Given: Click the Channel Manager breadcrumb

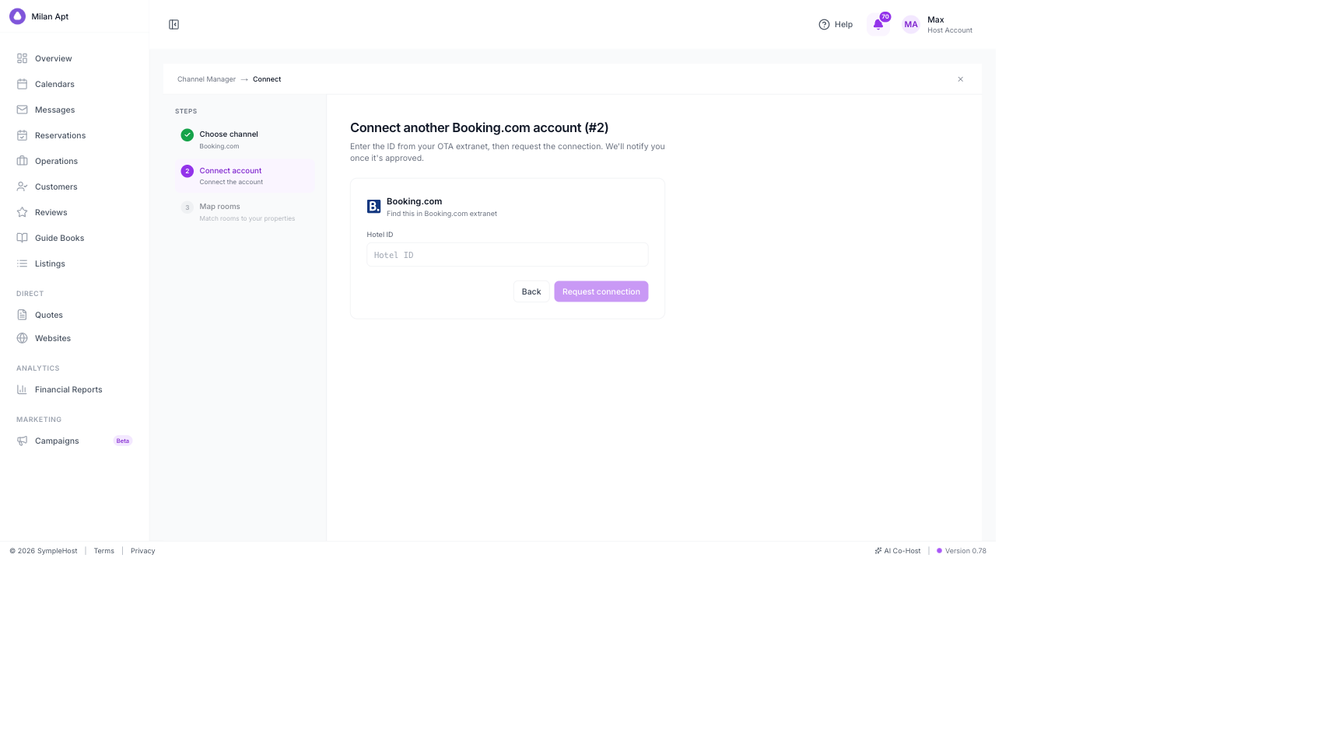Looking at the screenshot, I should pyautogui.click(x=206, y=79).
